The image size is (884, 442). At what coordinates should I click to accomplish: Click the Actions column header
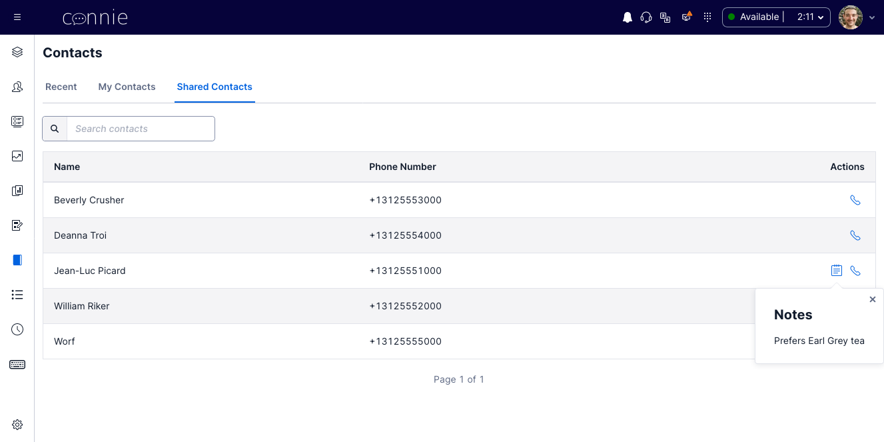pos(847,167)
